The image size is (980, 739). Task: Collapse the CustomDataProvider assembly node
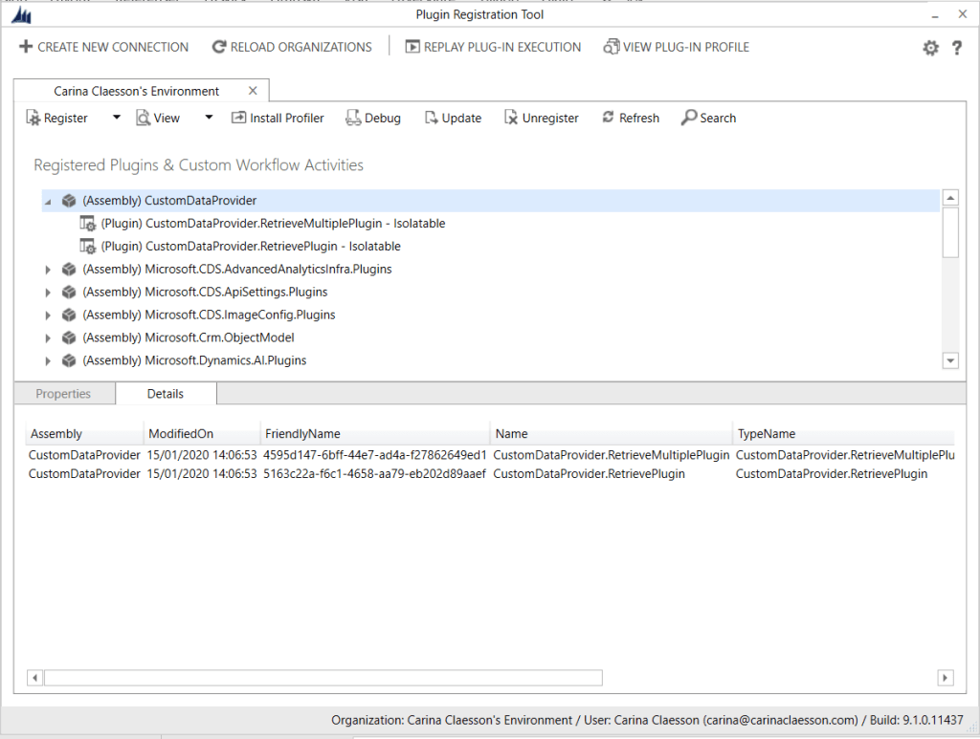pos(48,201)
